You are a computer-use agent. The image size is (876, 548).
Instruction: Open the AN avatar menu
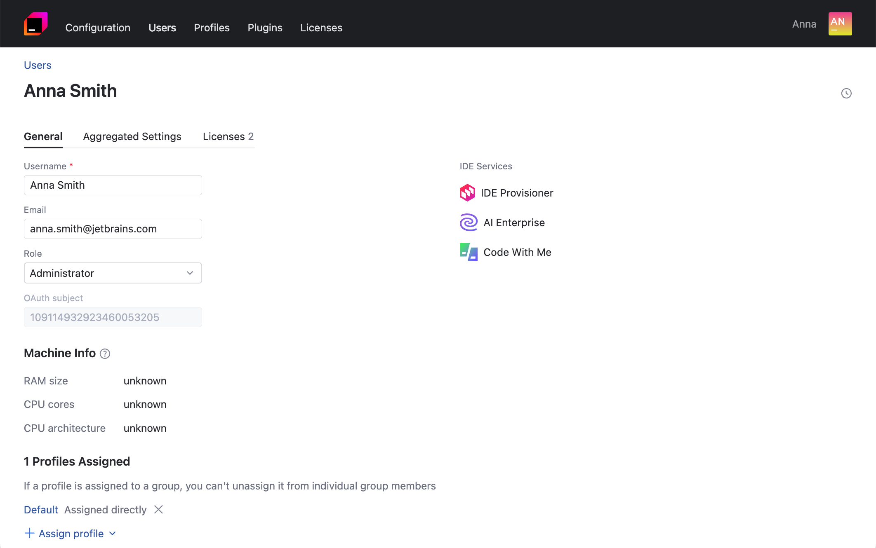840,23
